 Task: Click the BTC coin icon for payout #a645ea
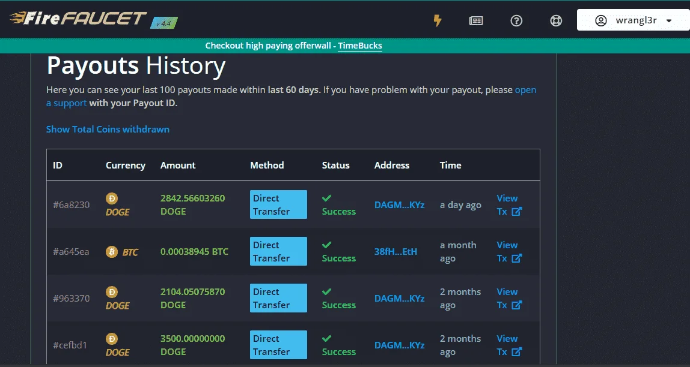pos(112,251)
